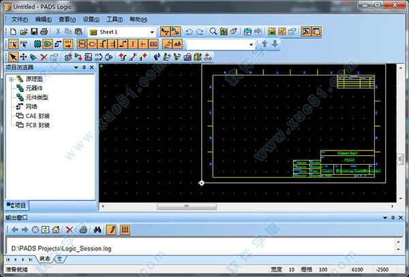Image resolution: width=409 pixels, height=277 pixels.
Task: Expand the 原理图 tree node
Action: [11, 80]
